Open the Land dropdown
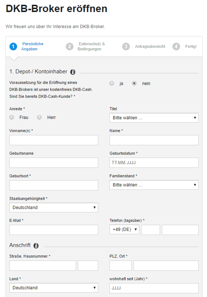The width and height of the screenshot is (207, 297). pos(54,288)
